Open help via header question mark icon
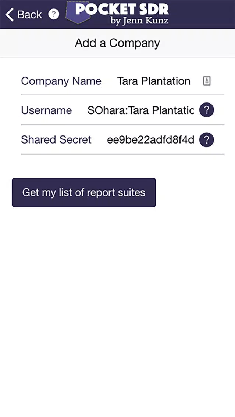Viewport: 235px width, 417px height. 54,14
